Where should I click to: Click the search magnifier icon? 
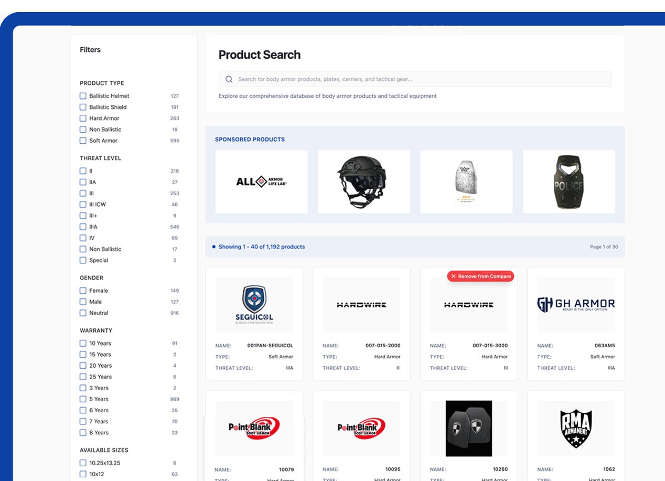[x=229, y=79]
